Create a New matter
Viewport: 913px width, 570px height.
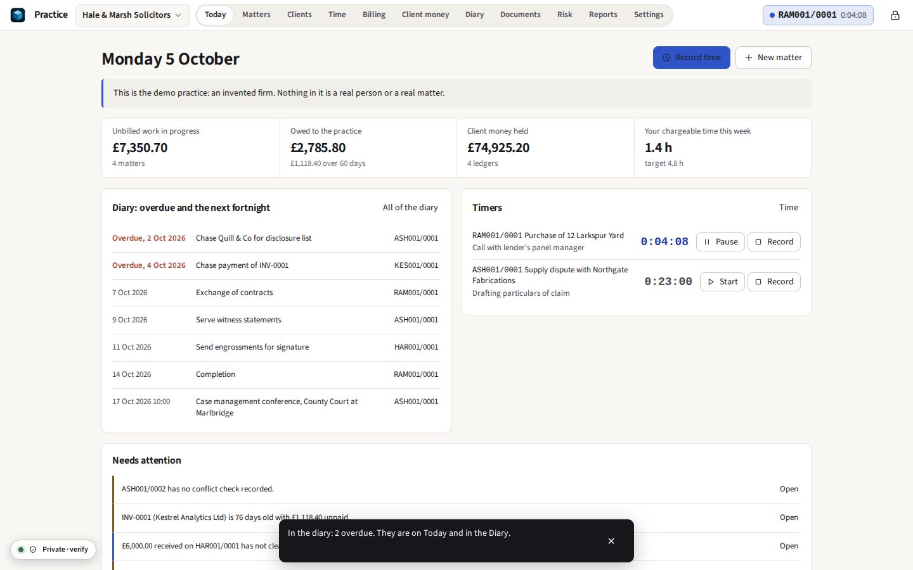tap(774, 58)
